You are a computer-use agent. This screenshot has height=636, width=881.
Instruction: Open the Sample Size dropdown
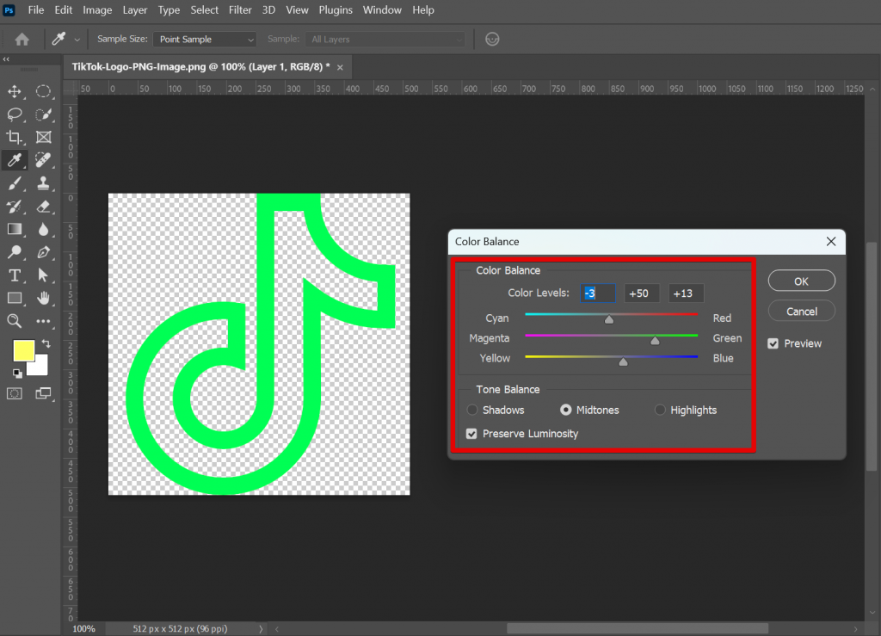(204, 39)
